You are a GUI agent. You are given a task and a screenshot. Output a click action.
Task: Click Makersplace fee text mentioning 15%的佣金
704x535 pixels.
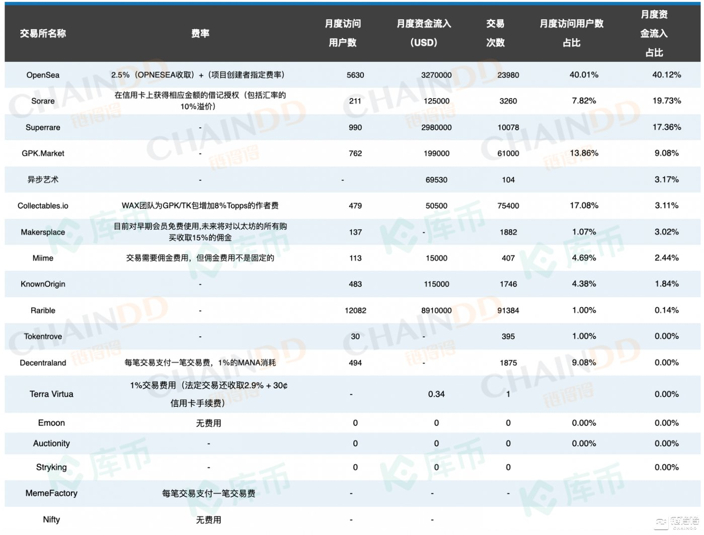coord(200,232)
